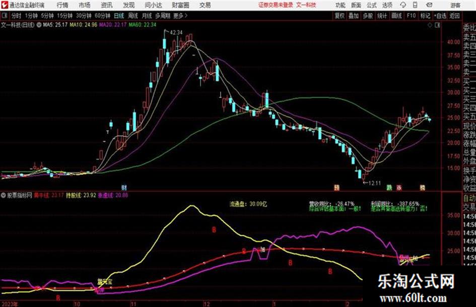Click the 黄牛线 23.17 indicator value
Screen dimensions: 476x307
tap(49, 195)
